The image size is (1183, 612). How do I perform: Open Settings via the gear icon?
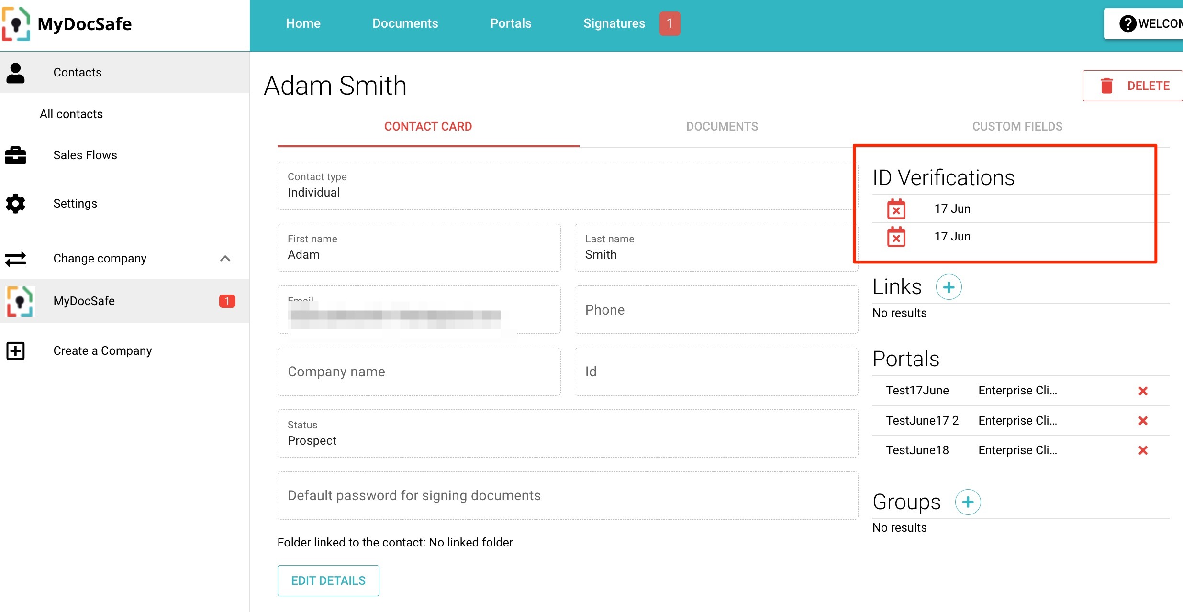tap(16, 203)
